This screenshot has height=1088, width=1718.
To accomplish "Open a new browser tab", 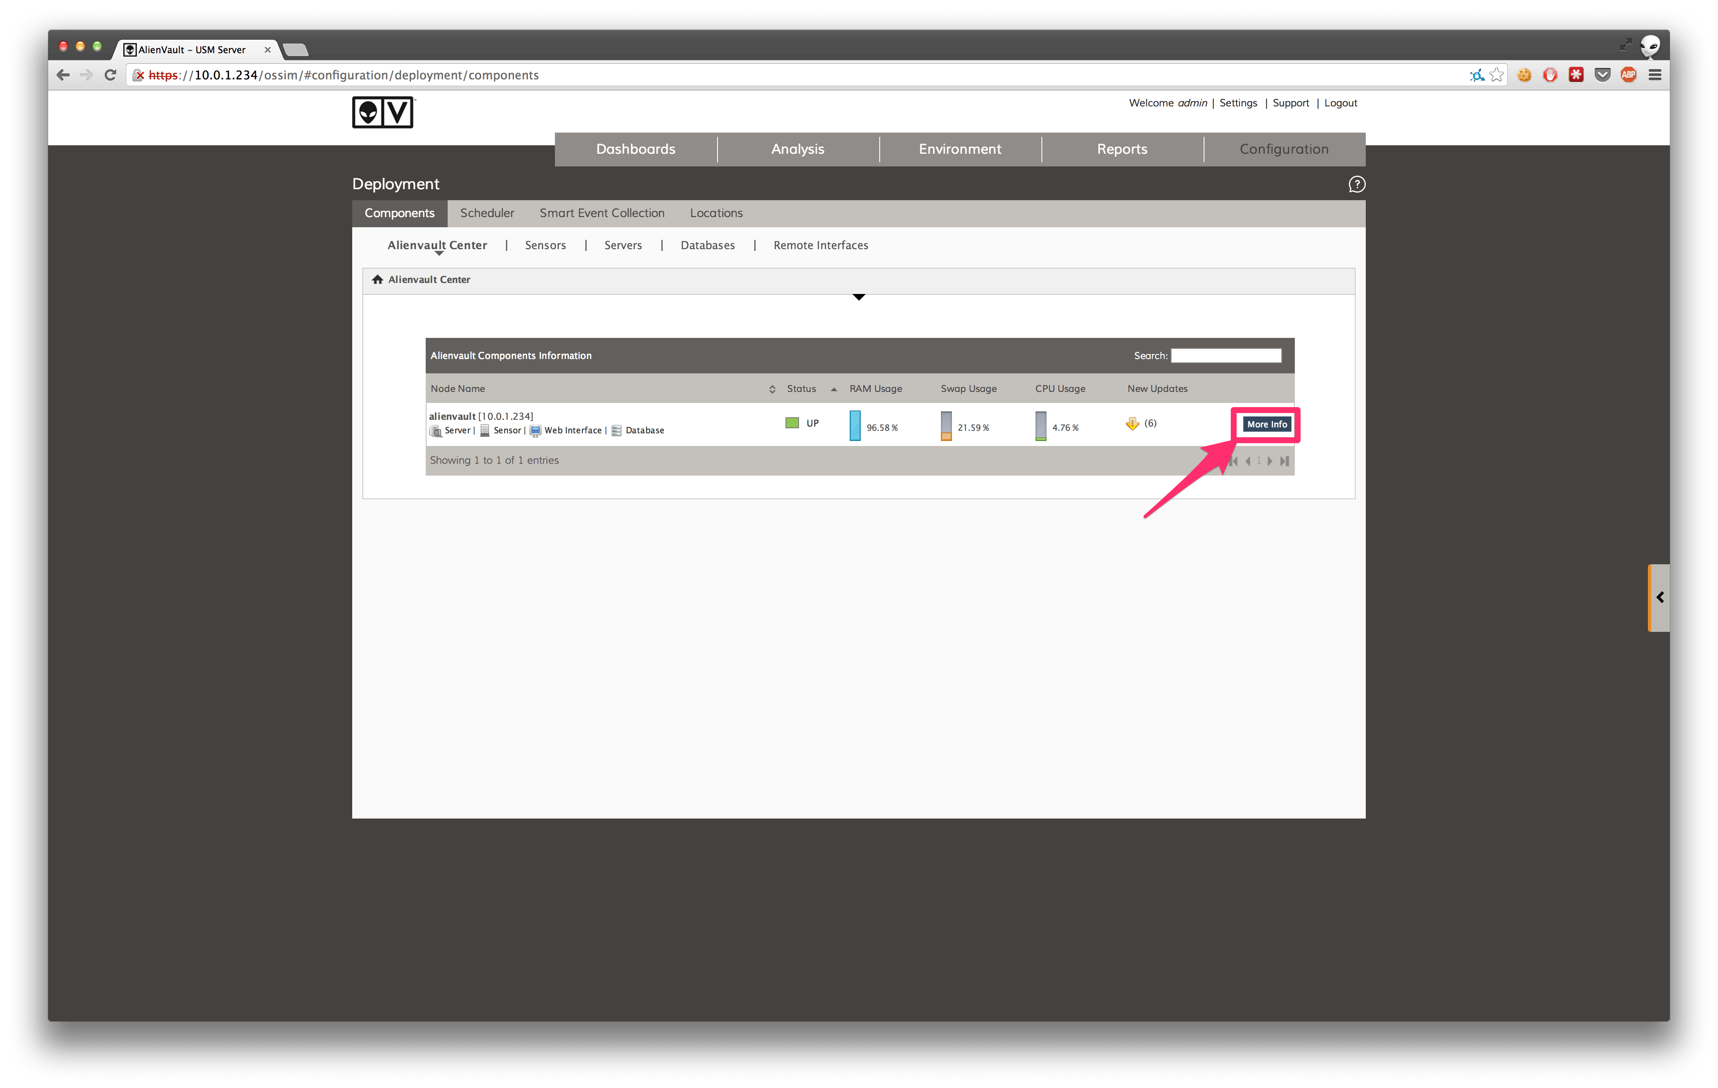I will [x=295, y=50].
